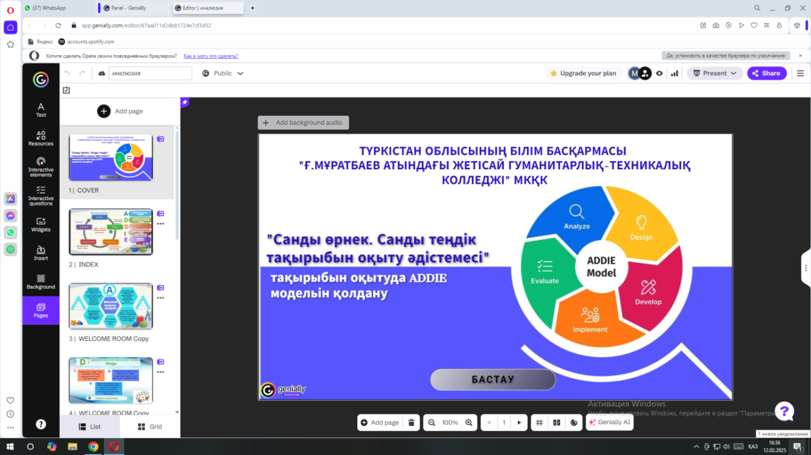Open the Insert panel
Viewport: 811px width, 455px height.
(x=41, y=253)
